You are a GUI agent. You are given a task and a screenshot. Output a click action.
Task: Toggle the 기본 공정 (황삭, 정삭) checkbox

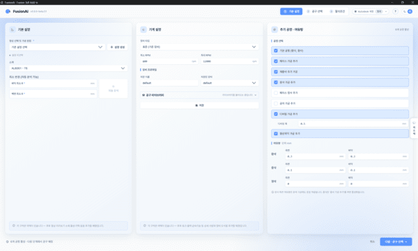point(276,51)
